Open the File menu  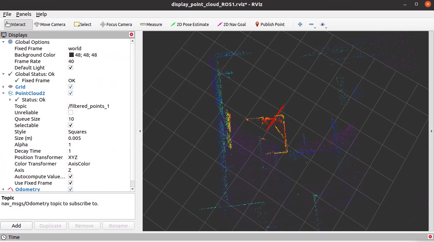tap(7, 14)
